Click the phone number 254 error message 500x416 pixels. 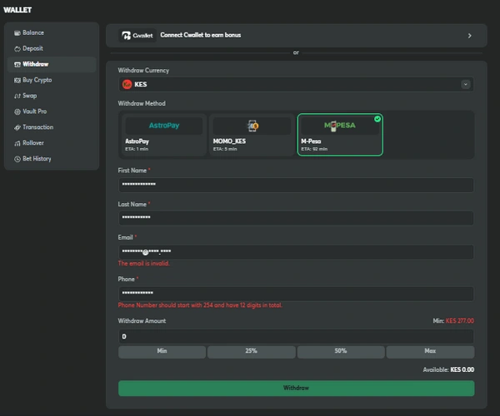200,305
